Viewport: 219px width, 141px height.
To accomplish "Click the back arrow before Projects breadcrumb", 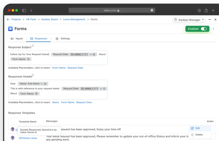I will (x=8, y=20).
